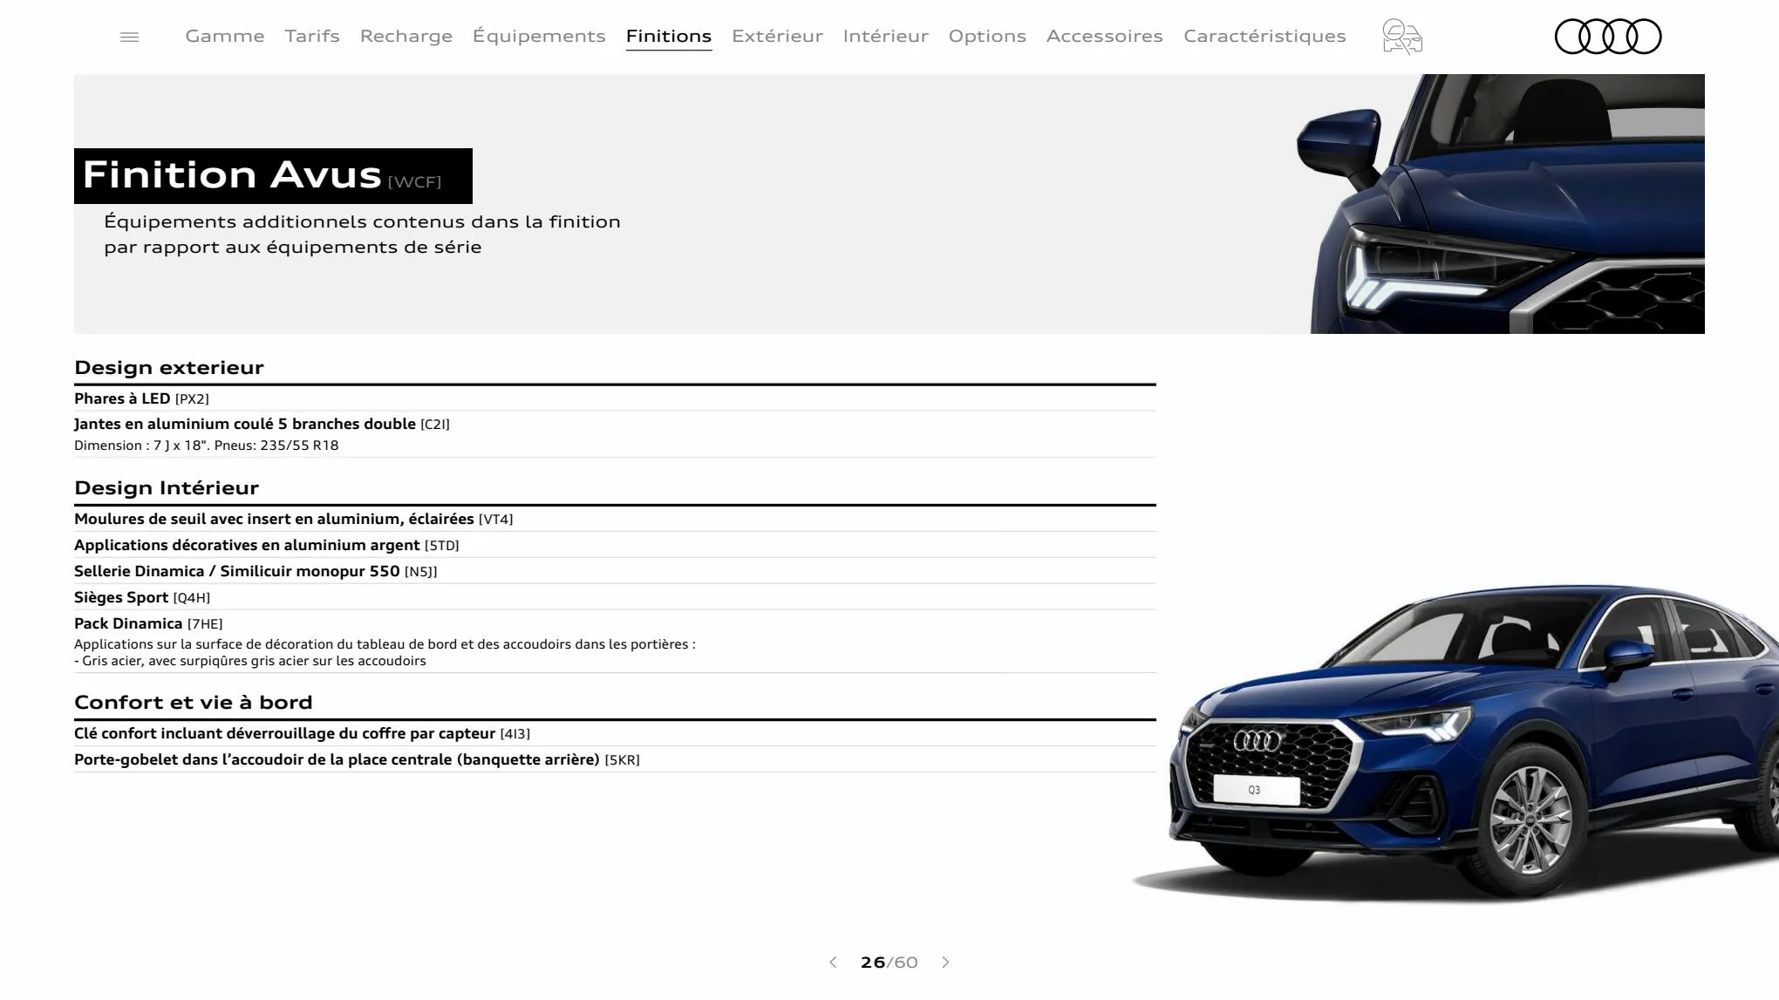Select the Clé confort row
Viewport: 1779px width, 1000px height.
click(615, 733)
